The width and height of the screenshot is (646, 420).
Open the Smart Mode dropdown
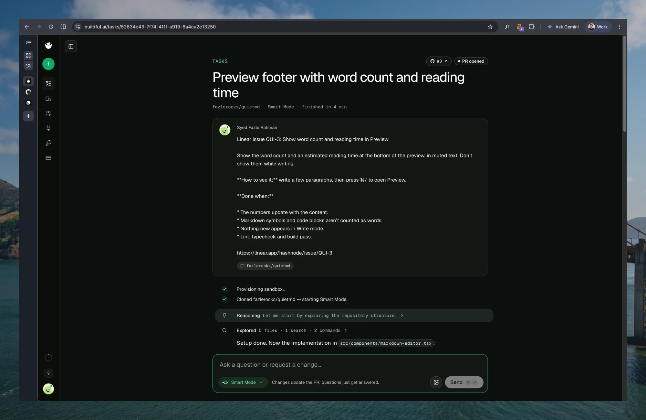pyautogui.click(x=243, y=382)
